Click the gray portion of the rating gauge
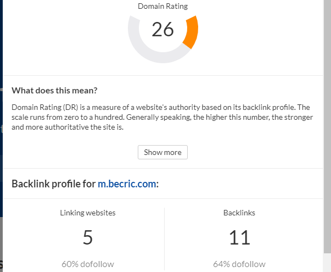 pos(143,51)
